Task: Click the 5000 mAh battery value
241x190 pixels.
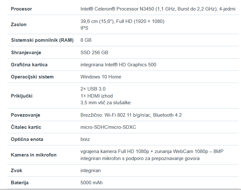Action: pos(91,183)
